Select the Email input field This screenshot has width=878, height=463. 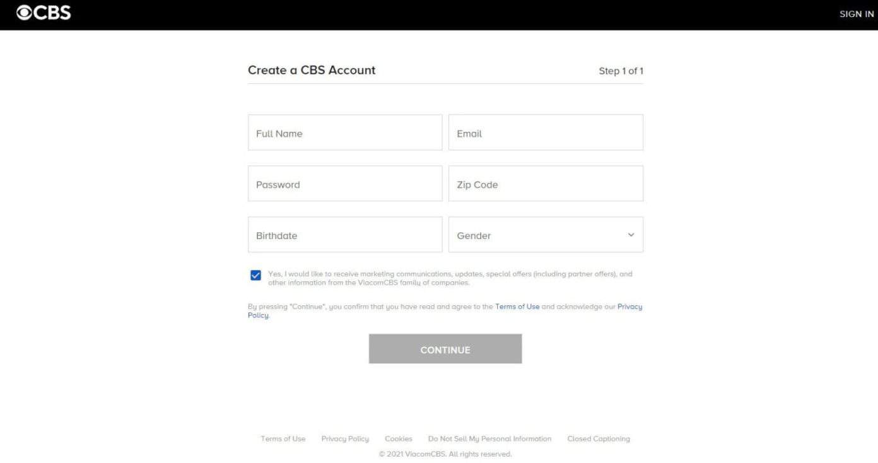click(546, 132)
